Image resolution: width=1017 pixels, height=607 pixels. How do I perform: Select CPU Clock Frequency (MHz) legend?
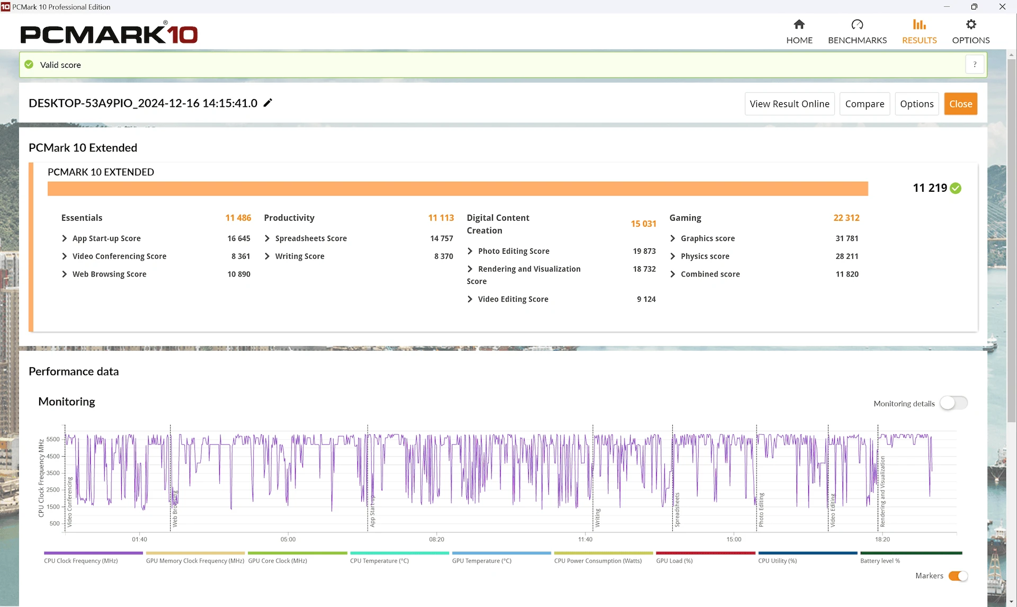93,557
